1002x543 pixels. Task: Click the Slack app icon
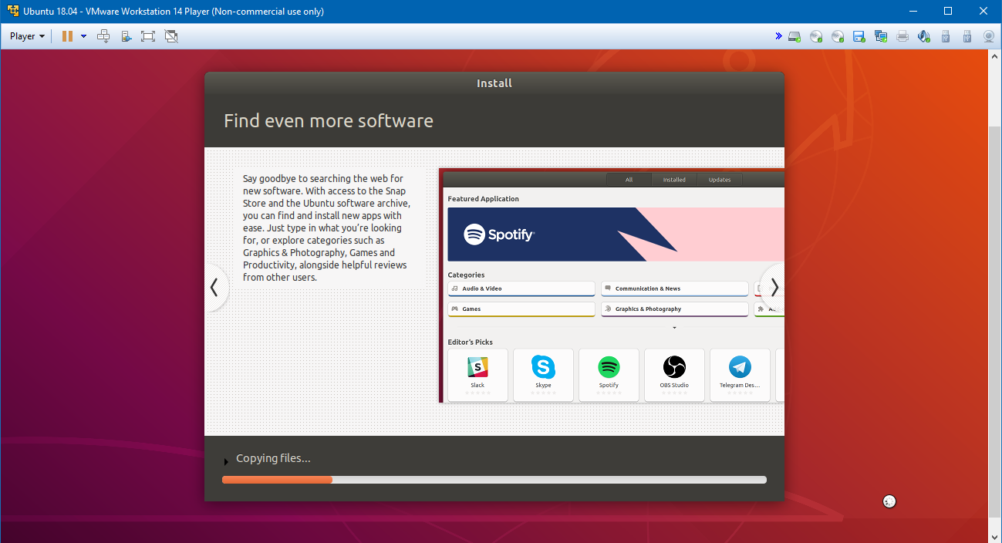coord(477,367)
